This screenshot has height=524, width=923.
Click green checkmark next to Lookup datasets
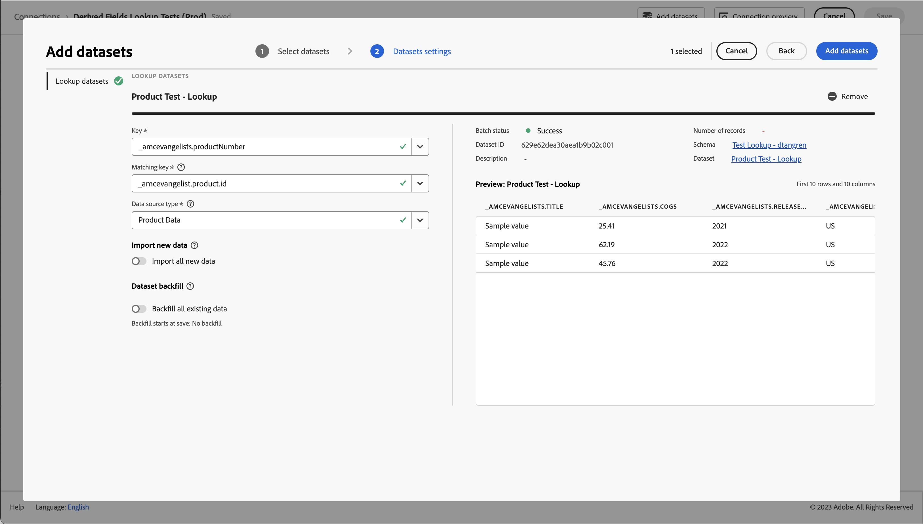tap(119, 81)
